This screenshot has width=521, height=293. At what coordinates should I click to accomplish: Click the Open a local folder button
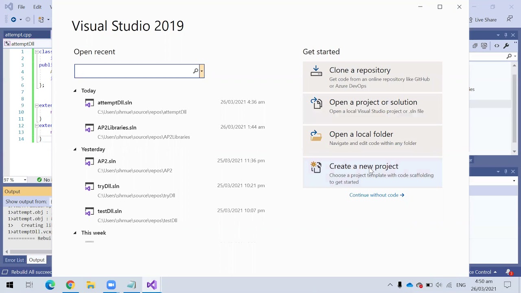point(372,140)
